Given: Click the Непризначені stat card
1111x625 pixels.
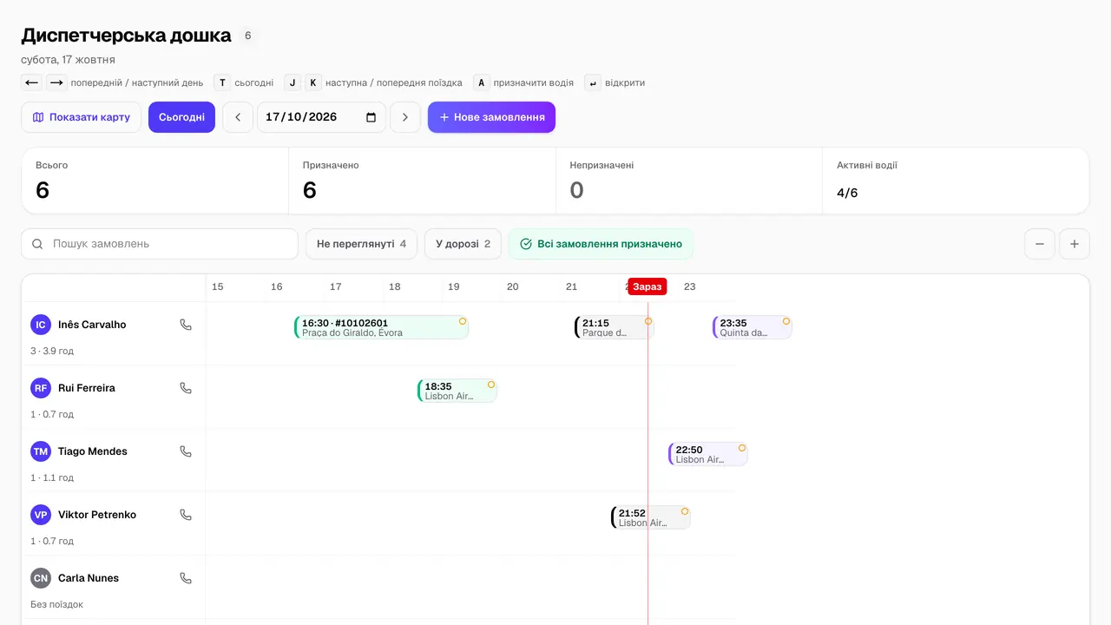Looking at the screenshot, I should (x=689, y=181).
